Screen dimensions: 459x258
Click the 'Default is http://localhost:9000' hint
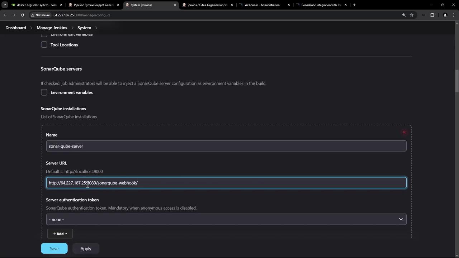[74, 171]
